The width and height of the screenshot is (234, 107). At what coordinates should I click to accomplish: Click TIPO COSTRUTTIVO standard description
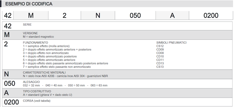pos(47,95)
